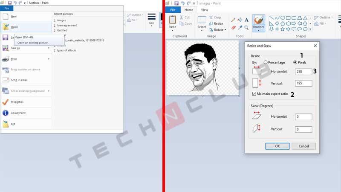Click Resize Horizontal field showing 258
This screenshot has width=341, height=192.
[303, 72]
